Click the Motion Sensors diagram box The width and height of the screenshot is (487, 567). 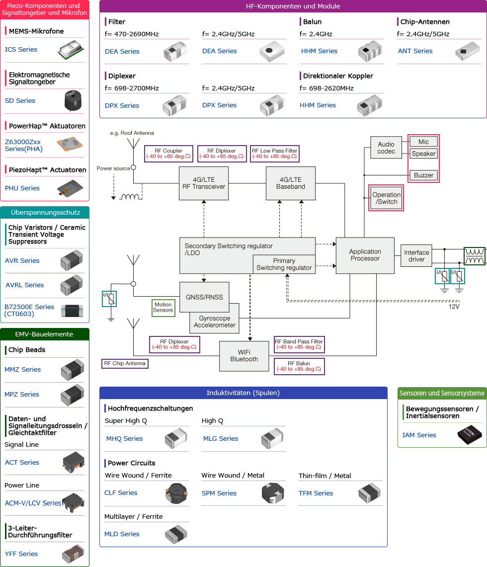click(x=163, y=308)
